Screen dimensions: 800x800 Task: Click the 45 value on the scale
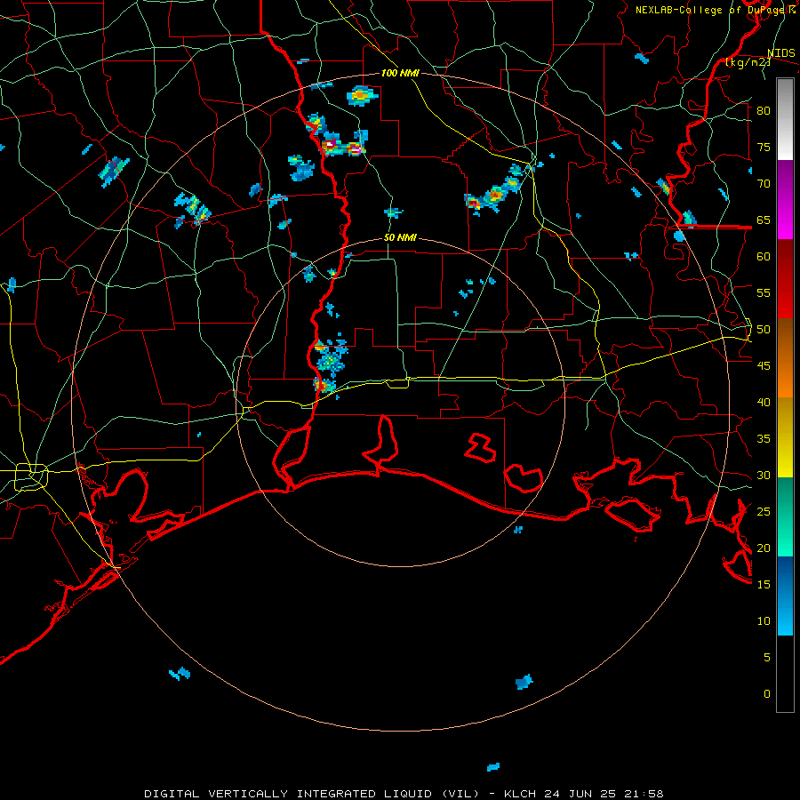pos(764,366)
